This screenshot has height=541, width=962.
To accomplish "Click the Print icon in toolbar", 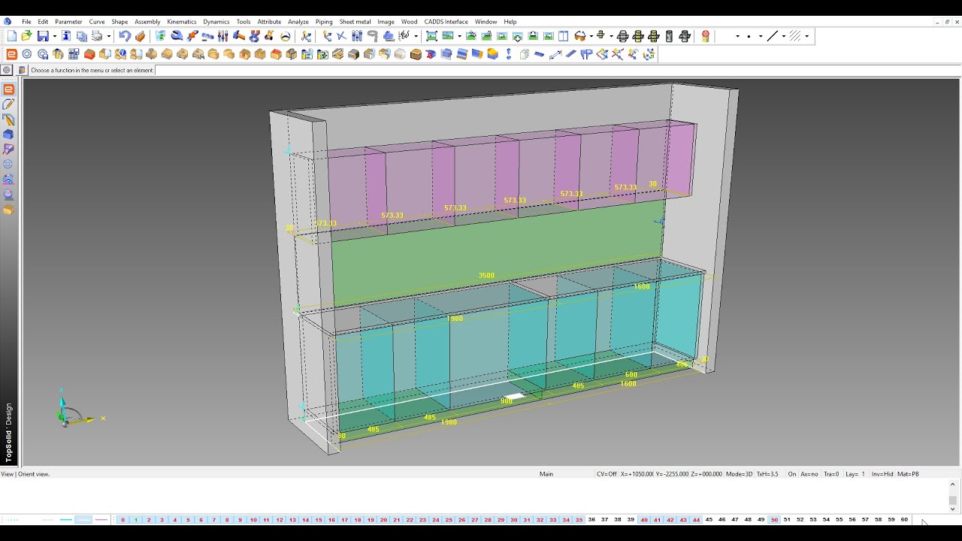I will pyautogui.click(x=96, y=35).
